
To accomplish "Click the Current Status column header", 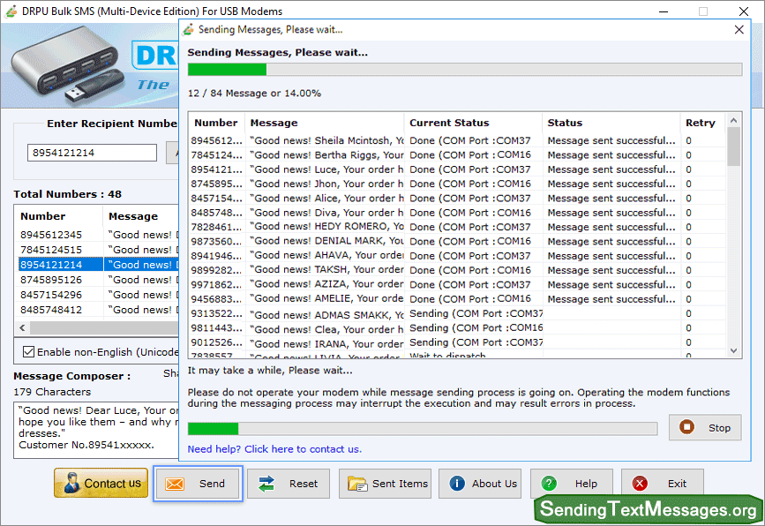I will (x=473, y=123).
